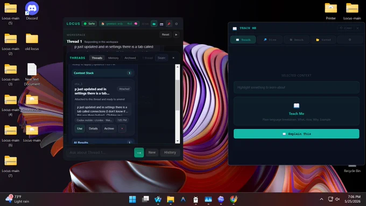Click the Clear button in Teach Me window
The image size is (366, 206).
click(346, 28)
